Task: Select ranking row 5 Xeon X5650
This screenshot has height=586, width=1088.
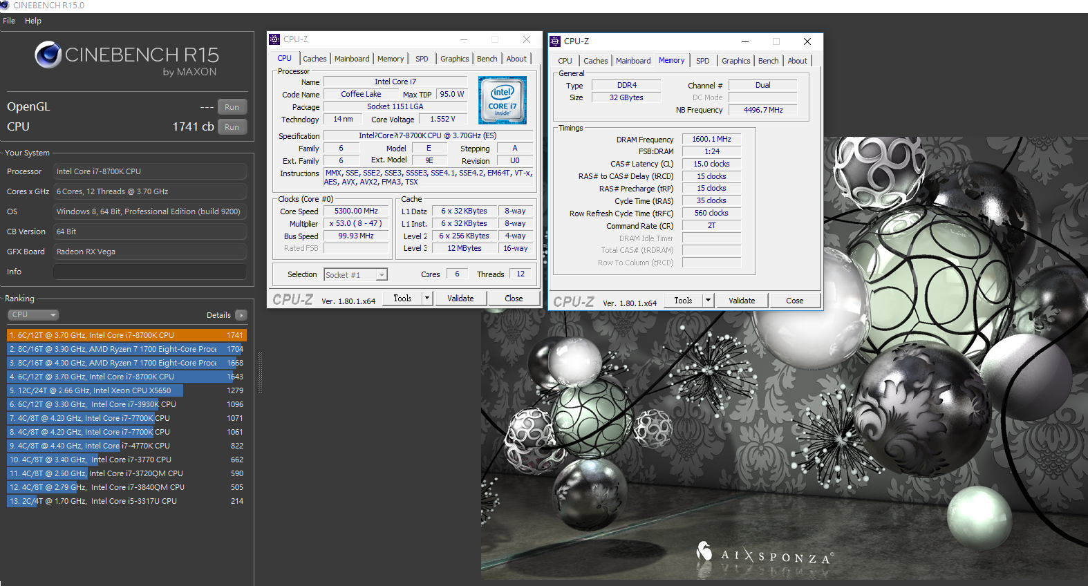Action: [126, 390]
